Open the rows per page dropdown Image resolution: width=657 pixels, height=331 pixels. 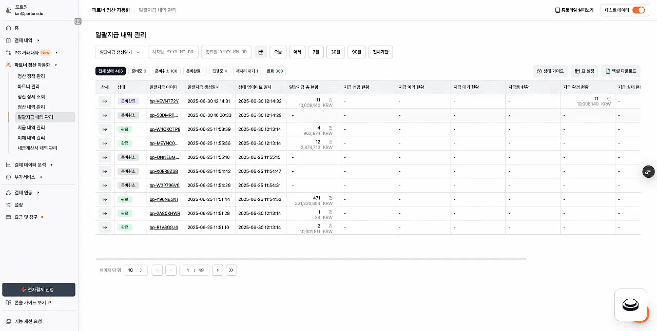coord(136,270)
